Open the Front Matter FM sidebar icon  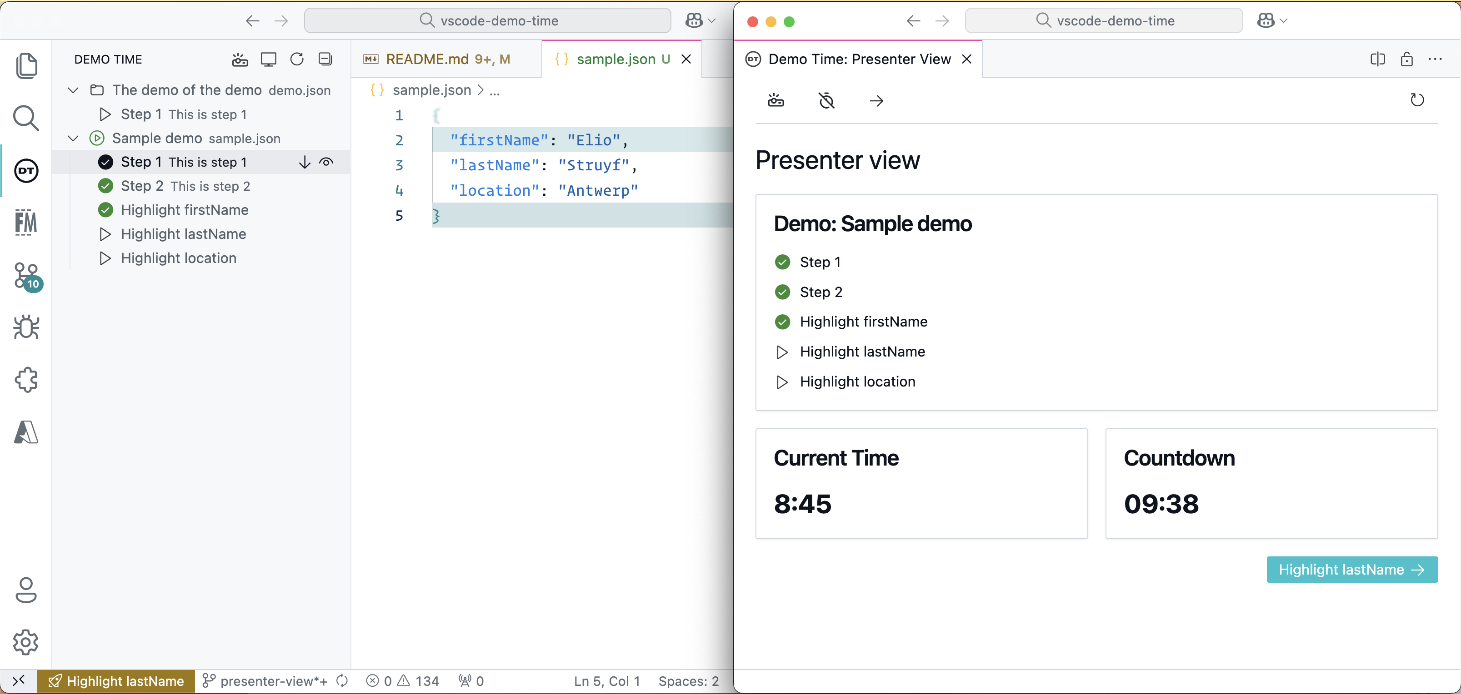pos(26,223)
